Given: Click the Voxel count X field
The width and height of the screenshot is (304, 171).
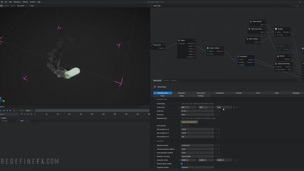Looking at the screenshot, I should pyautogui.click(x=188, y=107).
